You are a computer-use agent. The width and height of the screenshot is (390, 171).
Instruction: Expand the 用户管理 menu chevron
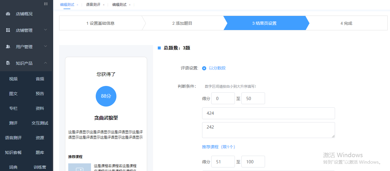point(45,47)
